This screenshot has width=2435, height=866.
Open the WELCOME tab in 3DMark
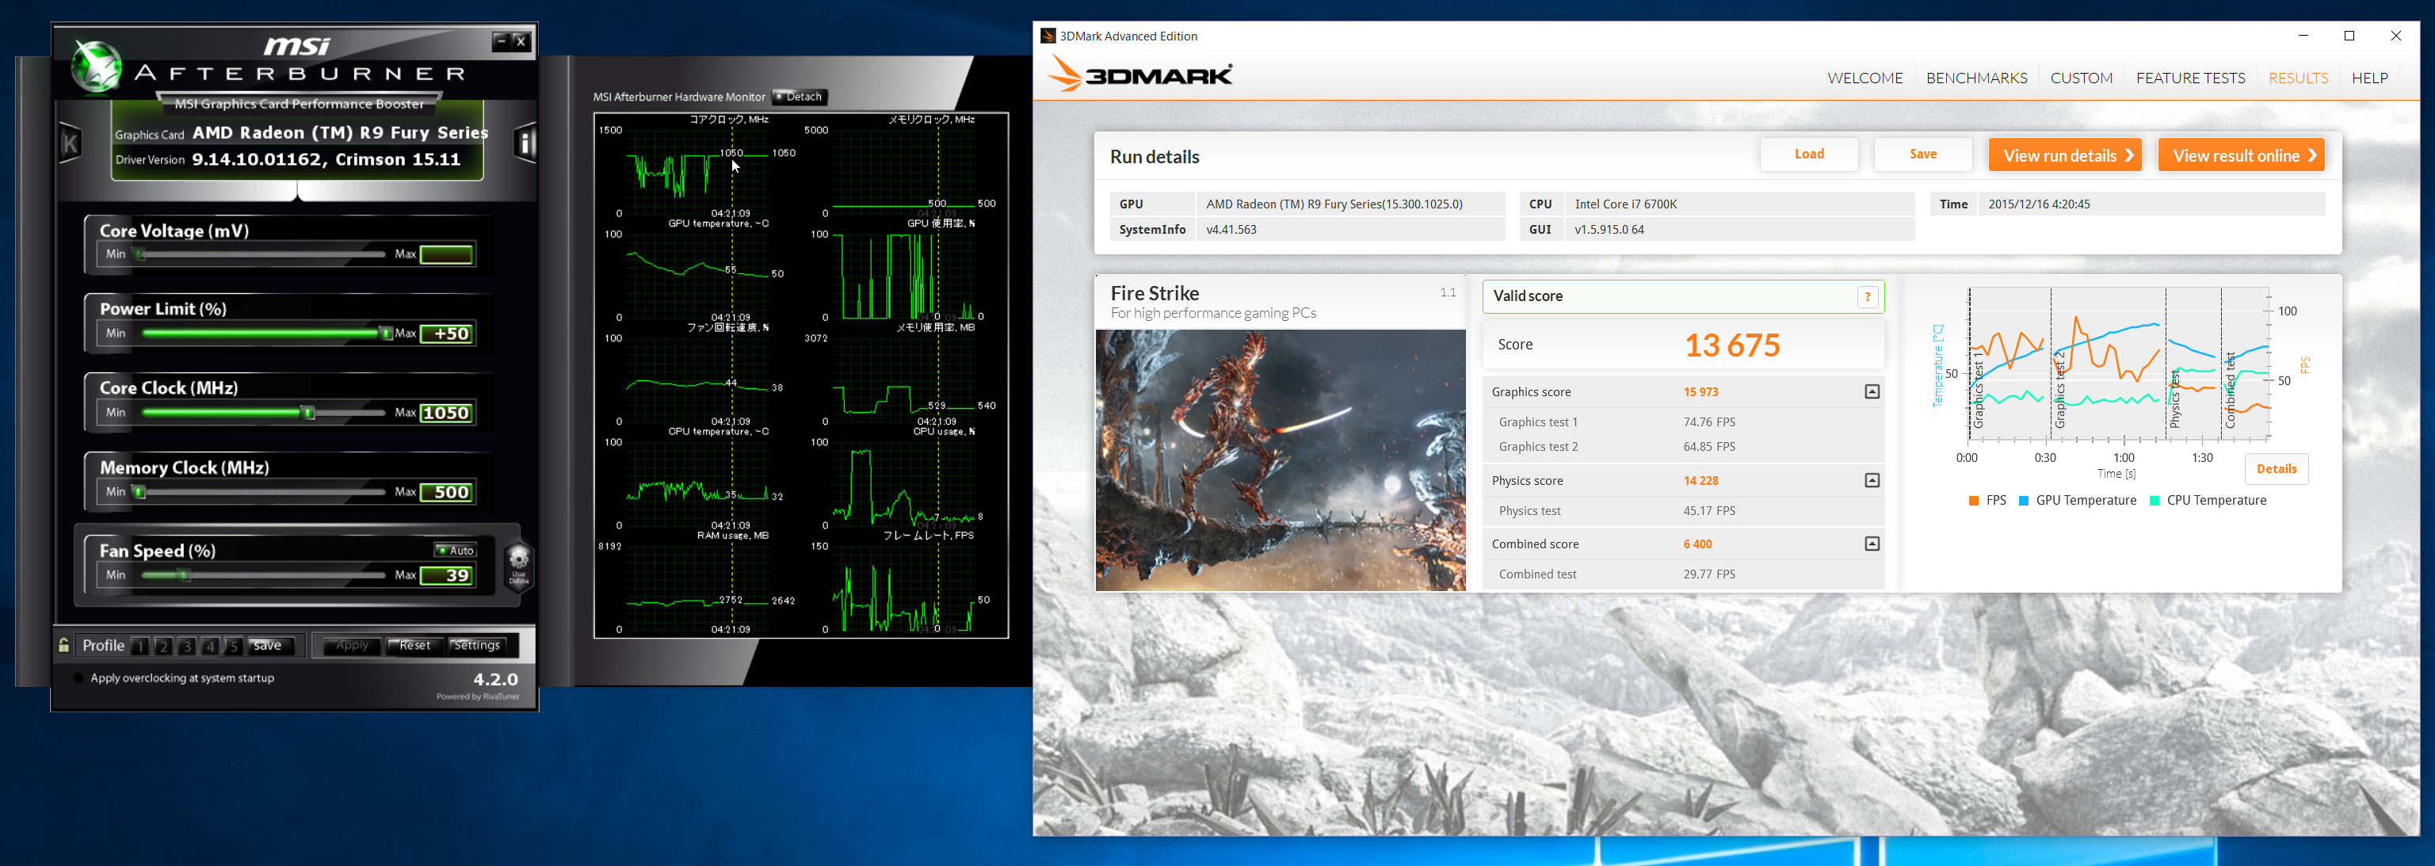tap(1864, 78)
